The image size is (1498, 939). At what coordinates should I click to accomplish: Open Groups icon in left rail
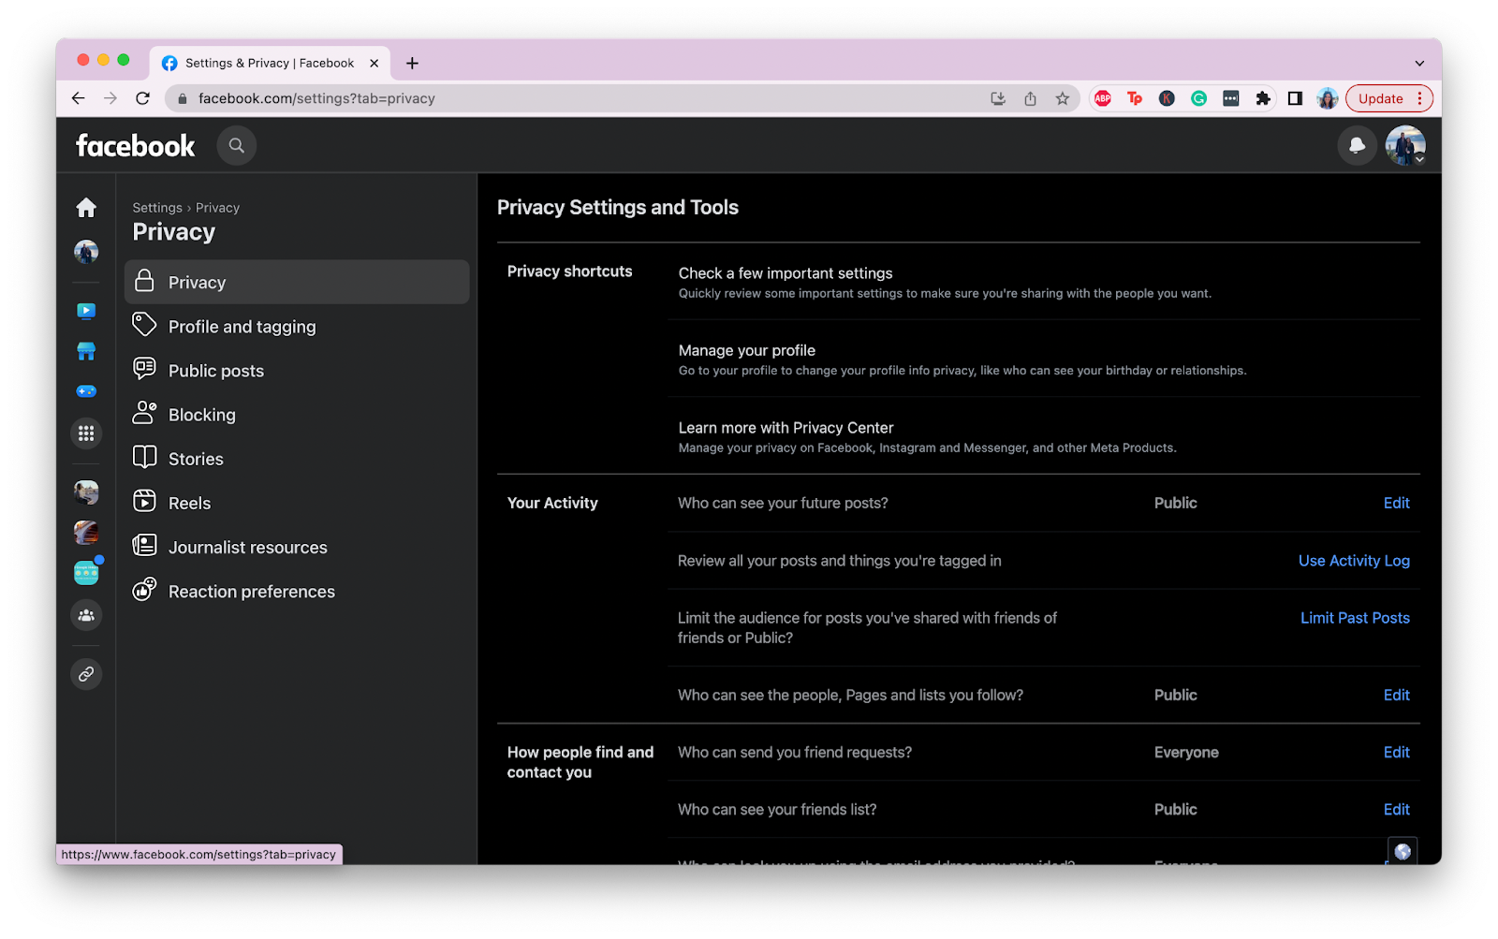tap(86, 615)
